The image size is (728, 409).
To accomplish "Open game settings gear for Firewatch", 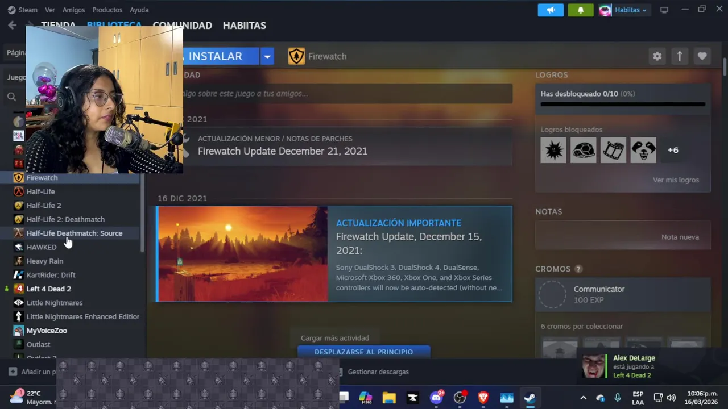I will click(x=657, y=56).
